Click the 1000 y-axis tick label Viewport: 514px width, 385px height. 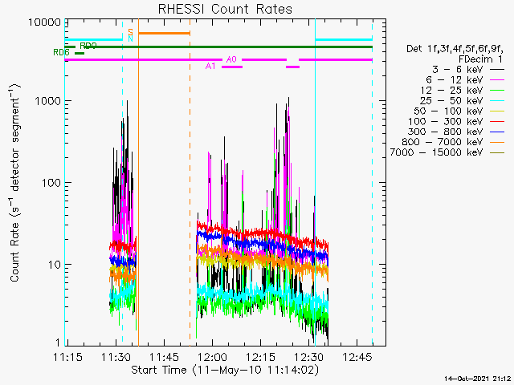pyautogui.click(x=48, y=101)
